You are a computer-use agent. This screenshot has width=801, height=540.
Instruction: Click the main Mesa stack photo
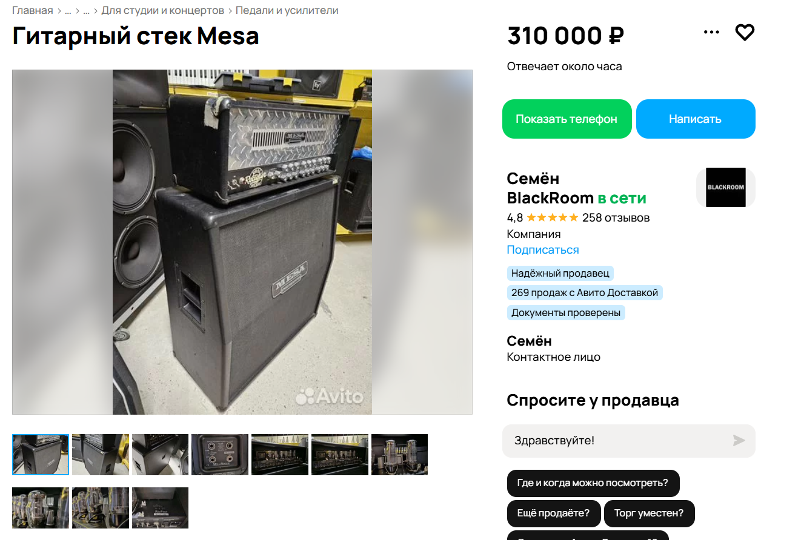click(x=242, y=242)
